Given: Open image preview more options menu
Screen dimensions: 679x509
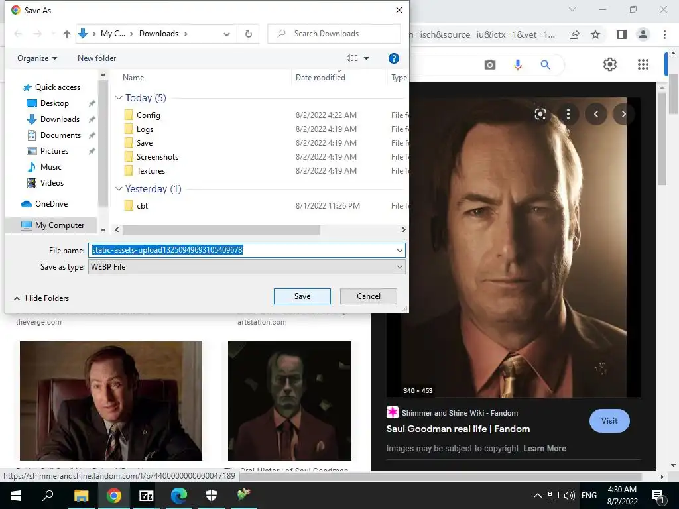Looking at the screenshot, I should coord(568,114).
